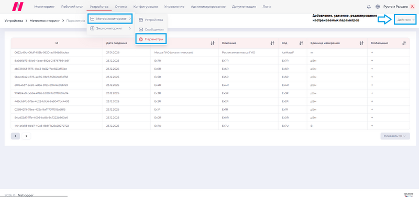Screen dimensions: 419x197
Task: Click the Id column header
Action: [x=57, y=43]
